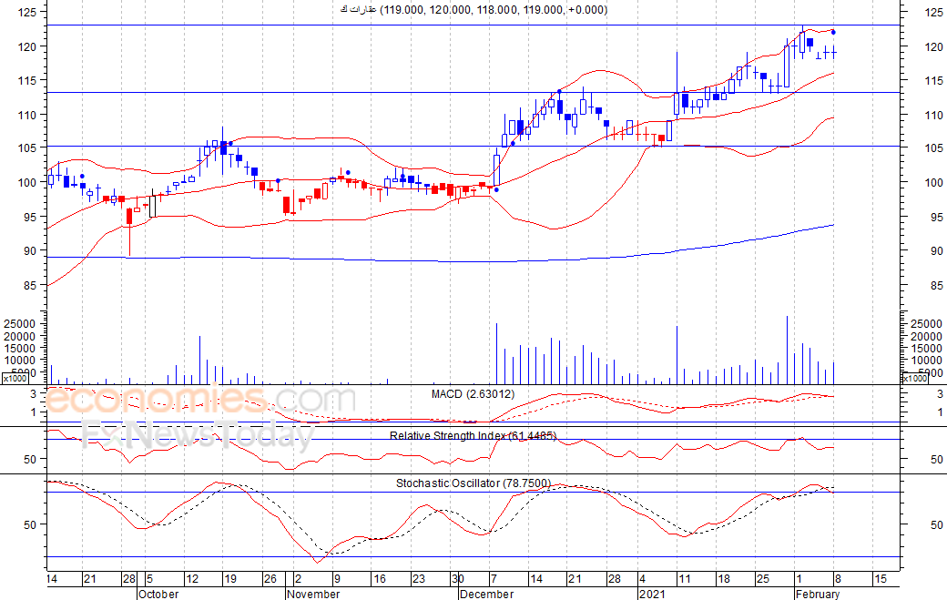Click the November 9 date tick label

[337, 579]
